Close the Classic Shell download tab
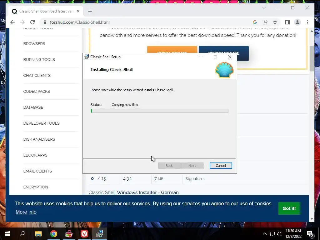320x240 pixels. click(x=78, y=11)
